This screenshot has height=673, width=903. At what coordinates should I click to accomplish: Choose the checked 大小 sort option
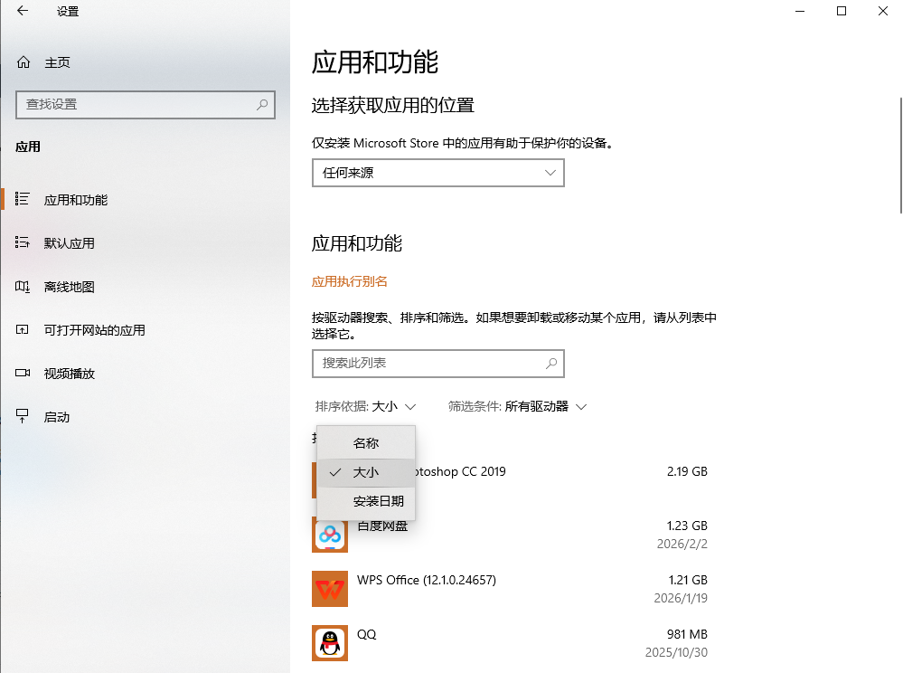coord(365,472)
